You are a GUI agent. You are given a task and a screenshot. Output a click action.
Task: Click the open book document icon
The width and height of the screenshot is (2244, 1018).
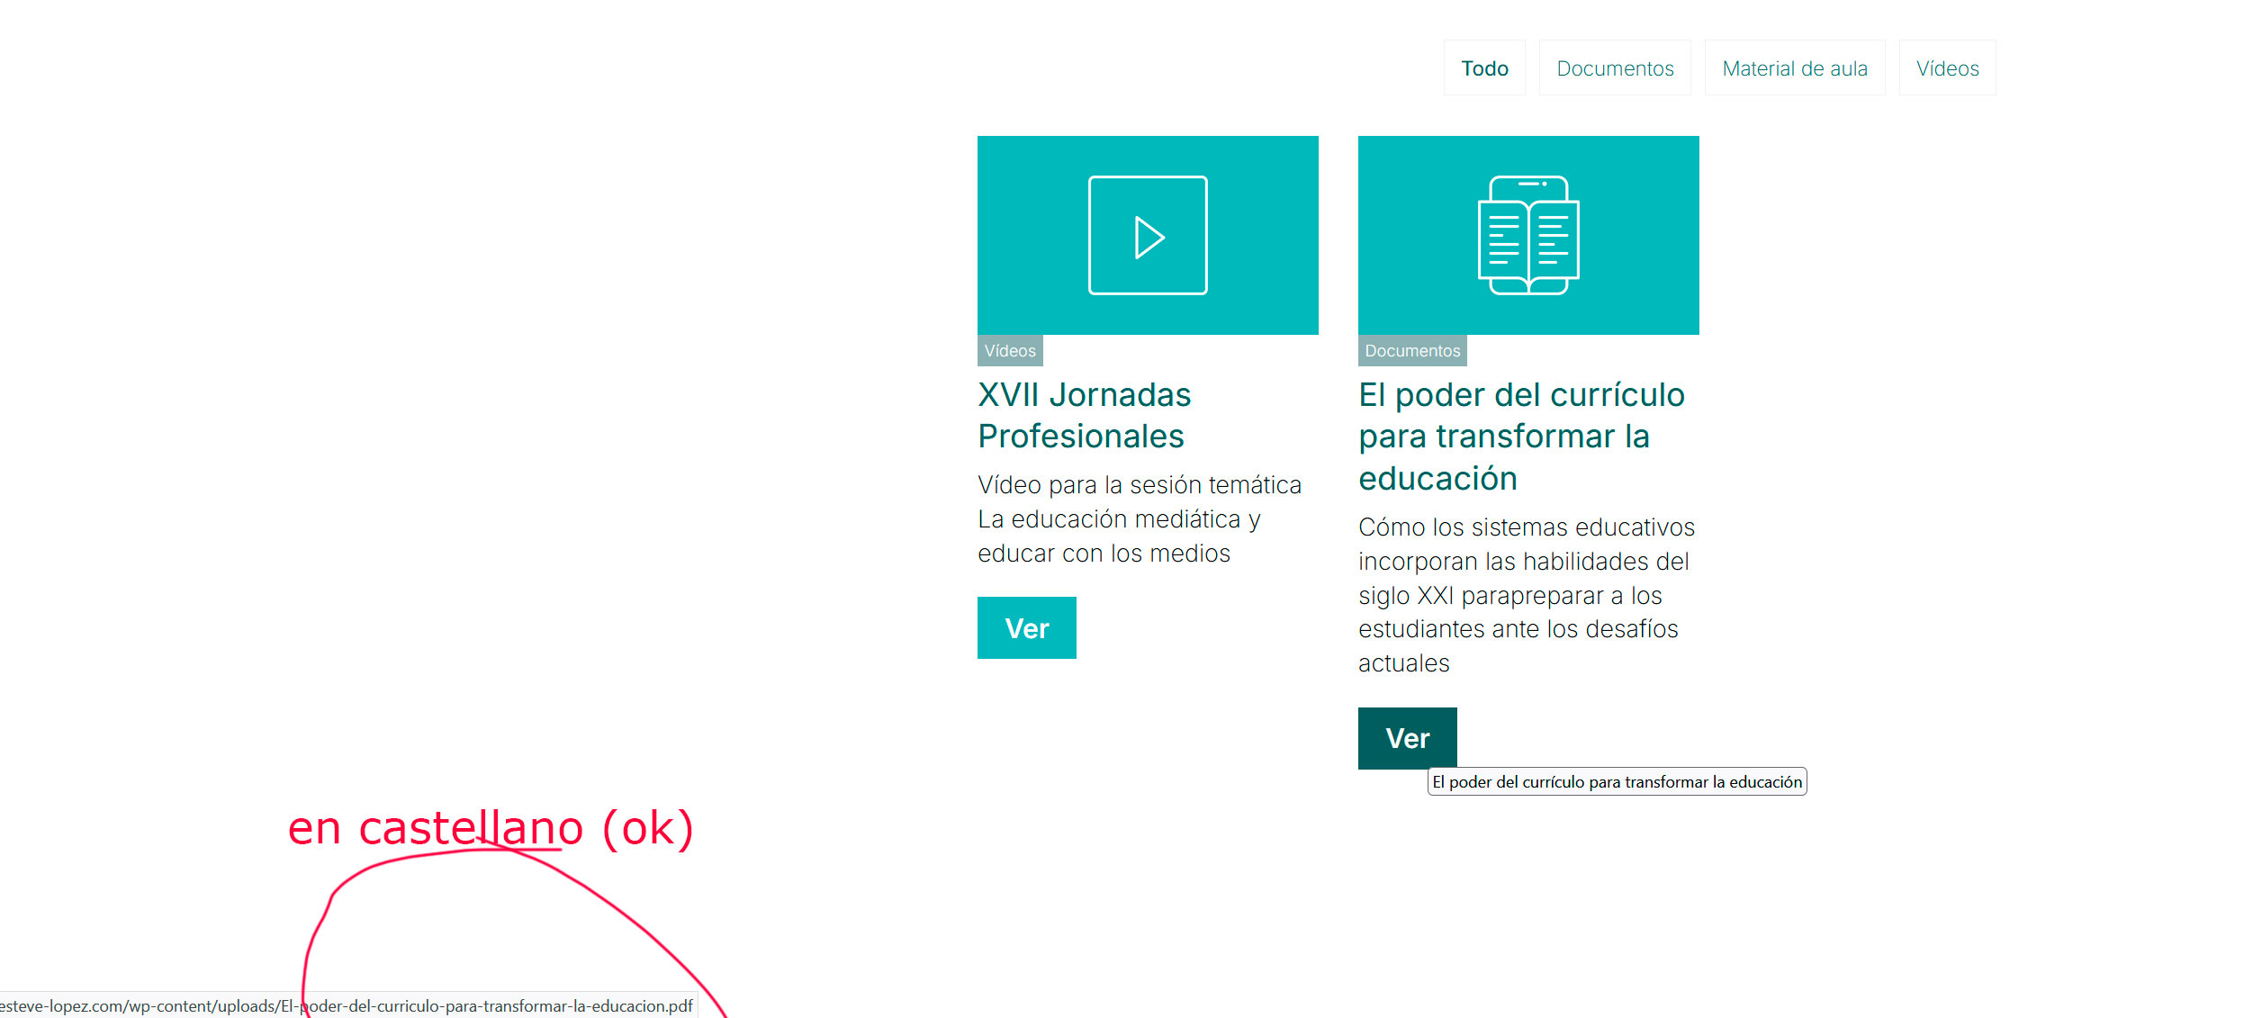click(1528, 235)
